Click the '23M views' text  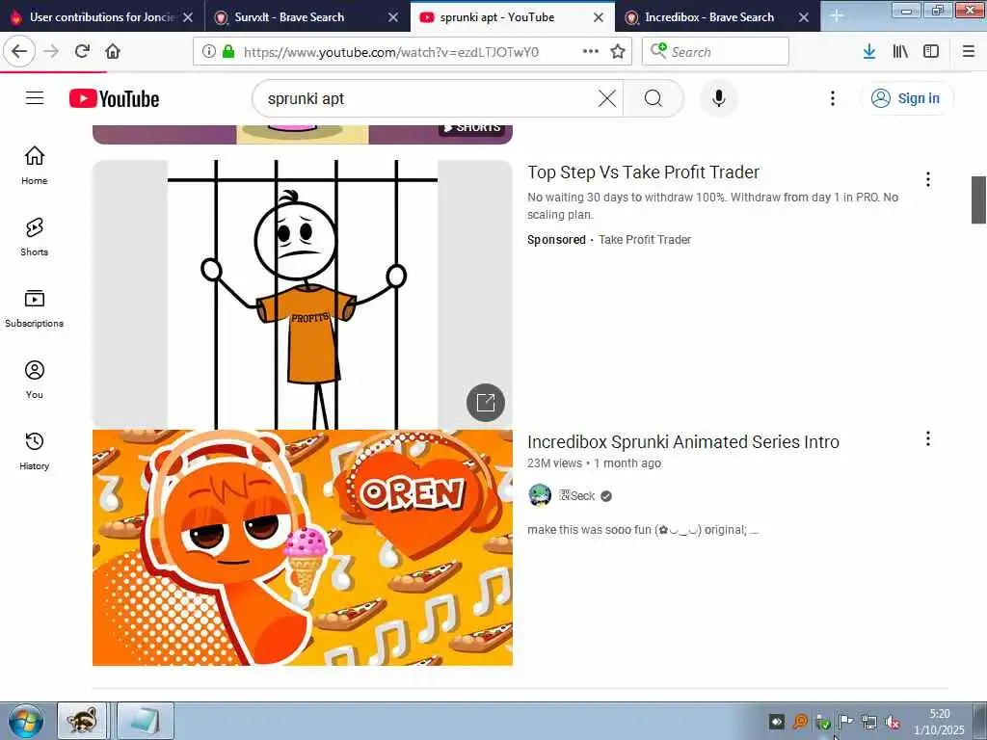click(554, 463)
